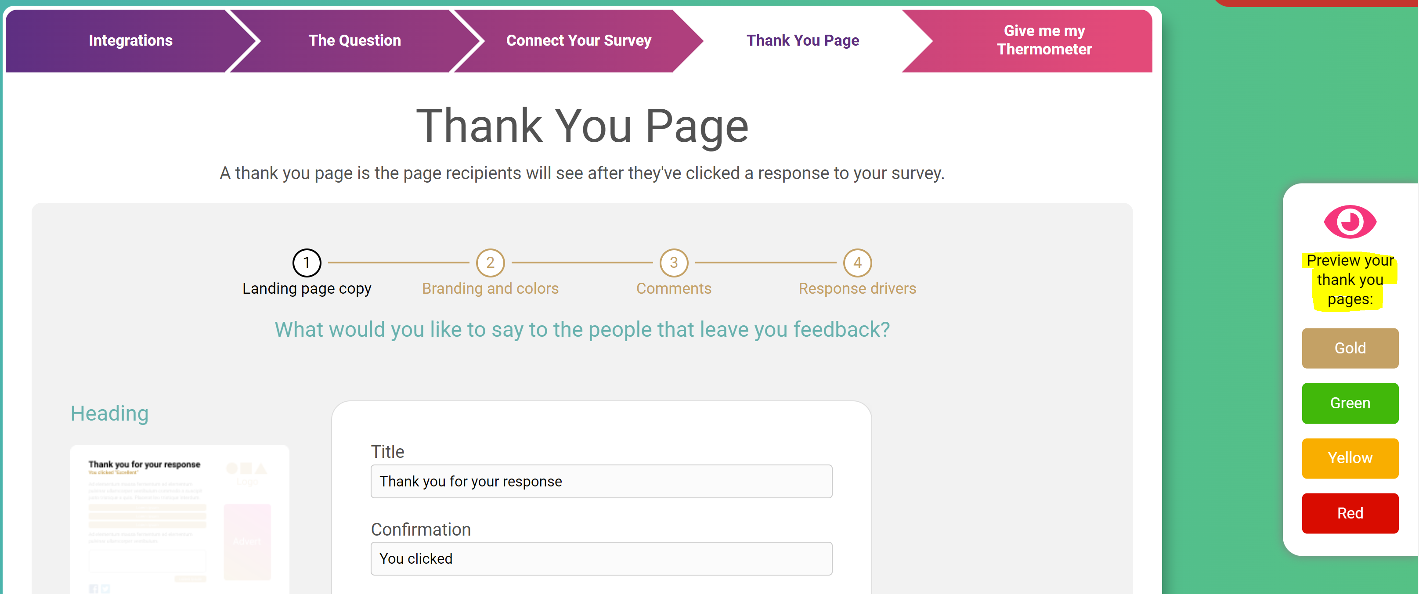Switch to The Question tab
Image resolution: width=1419 pixels, height=594 pixels.
355,41
